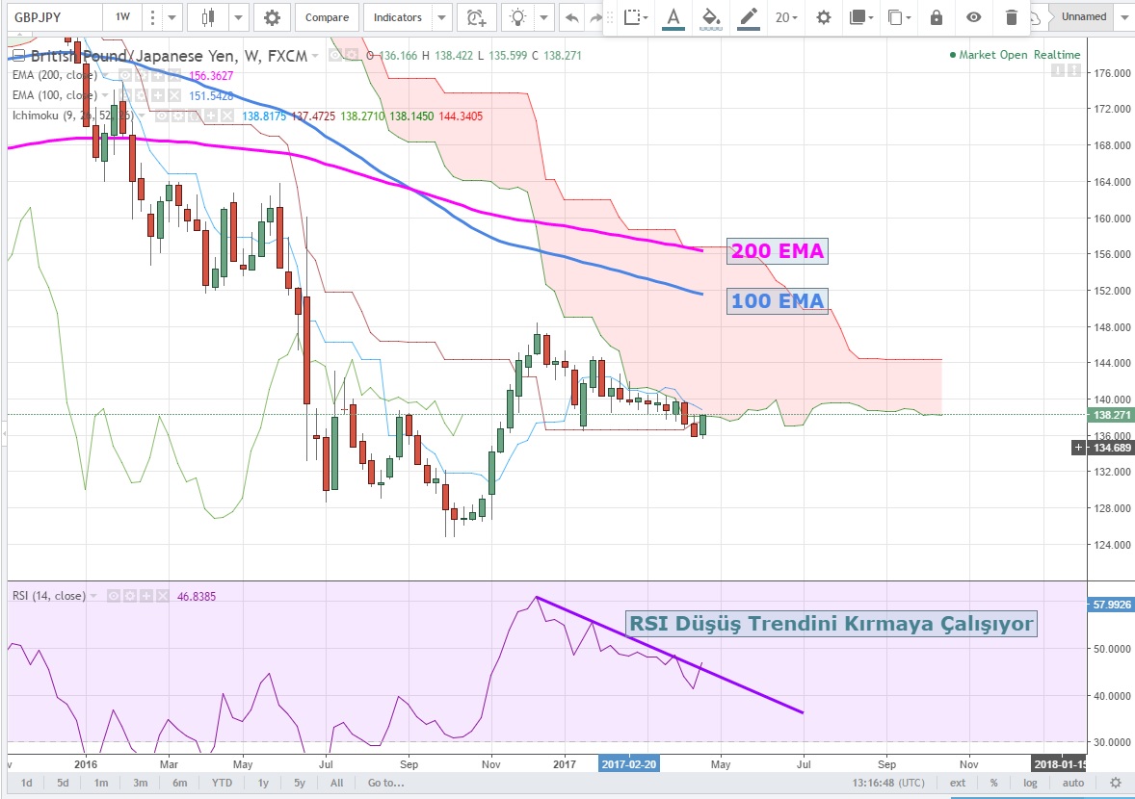Toggle percent scale
The height and width of the screenshot is (799, 1135).
(x=993, y=783)
